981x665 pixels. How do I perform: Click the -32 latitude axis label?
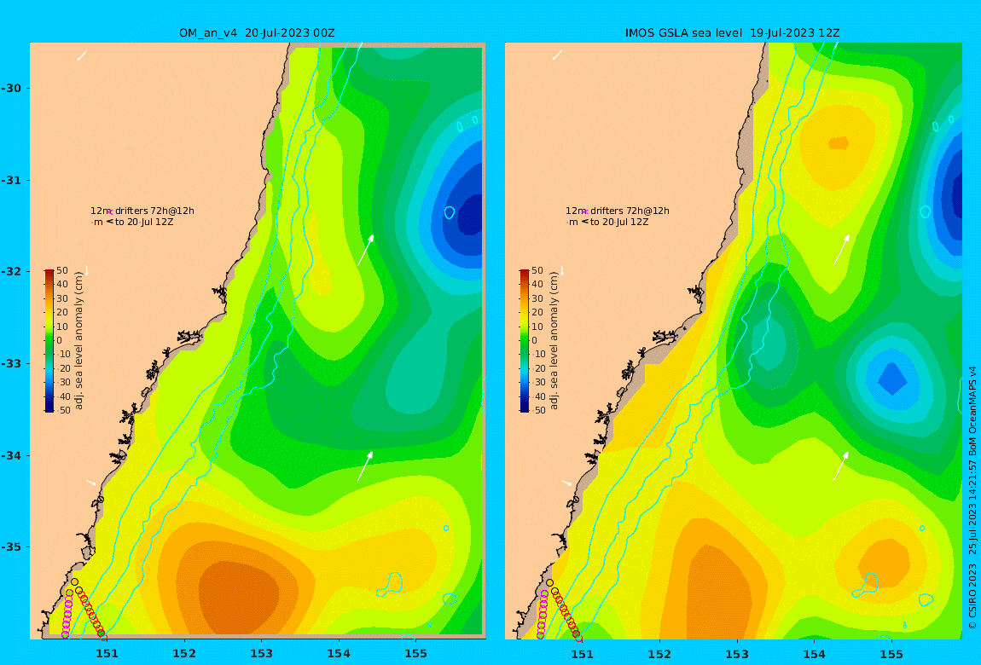[x=11, y=272]
